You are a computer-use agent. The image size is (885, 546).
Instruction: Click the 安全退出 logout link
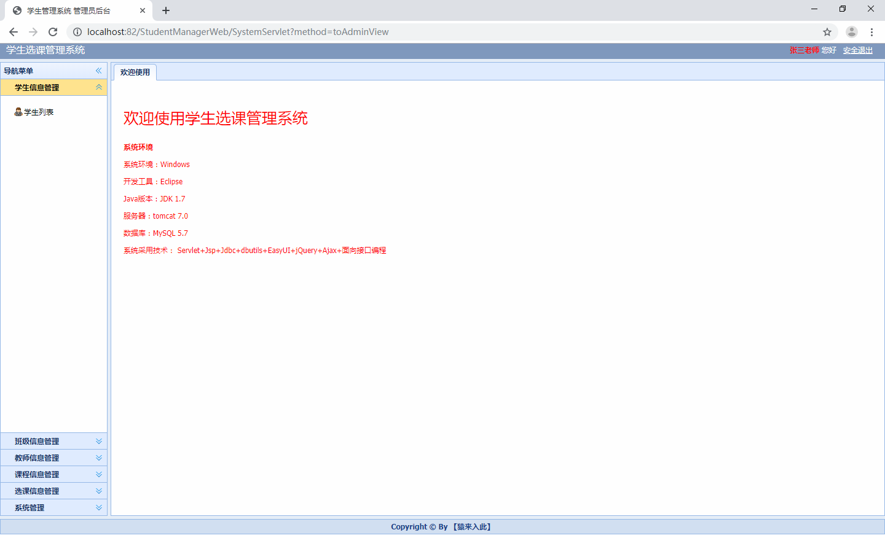(x=858, y=50)
